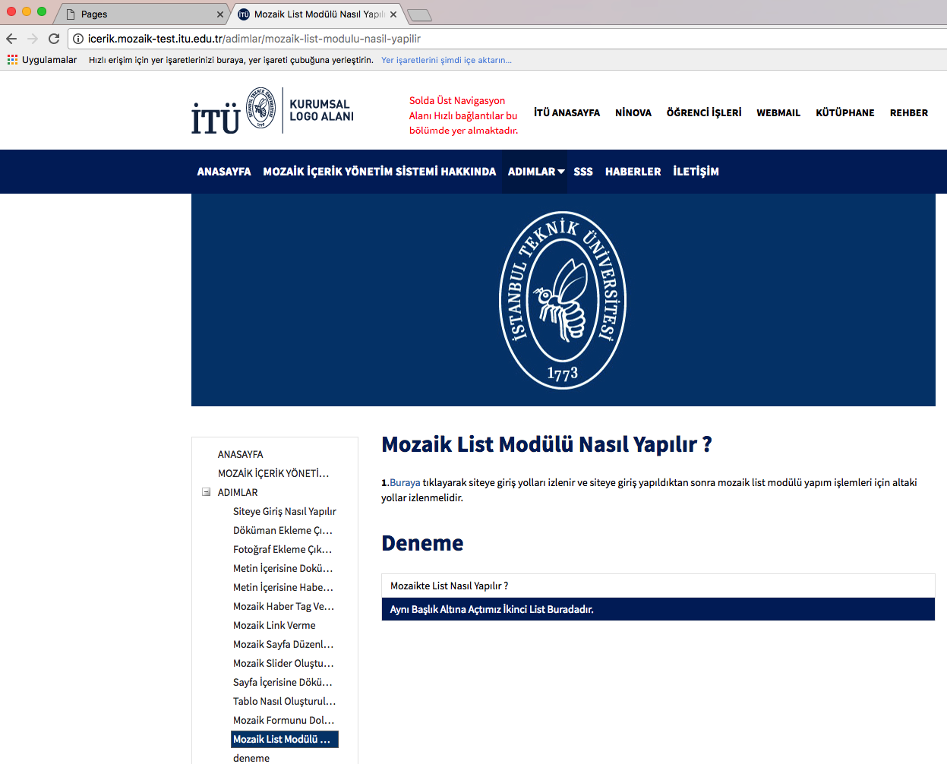Switch to the Pages tab

[x=141, y=14]
